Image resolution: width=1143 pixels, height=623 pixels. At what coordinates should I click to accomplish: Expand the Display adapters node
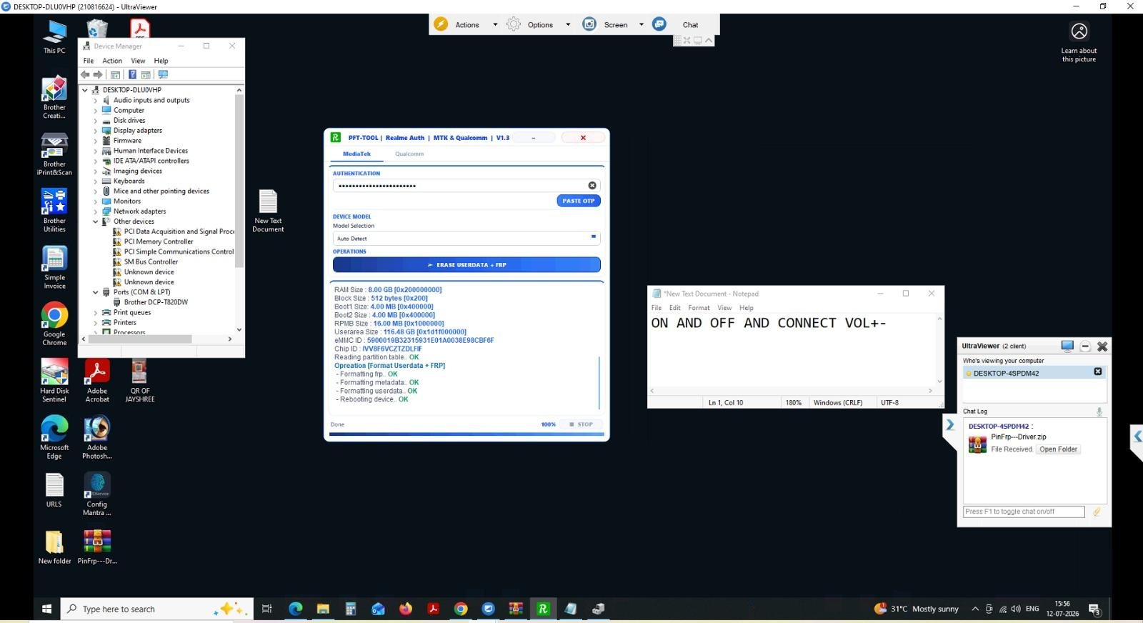(x=95, y=131)
